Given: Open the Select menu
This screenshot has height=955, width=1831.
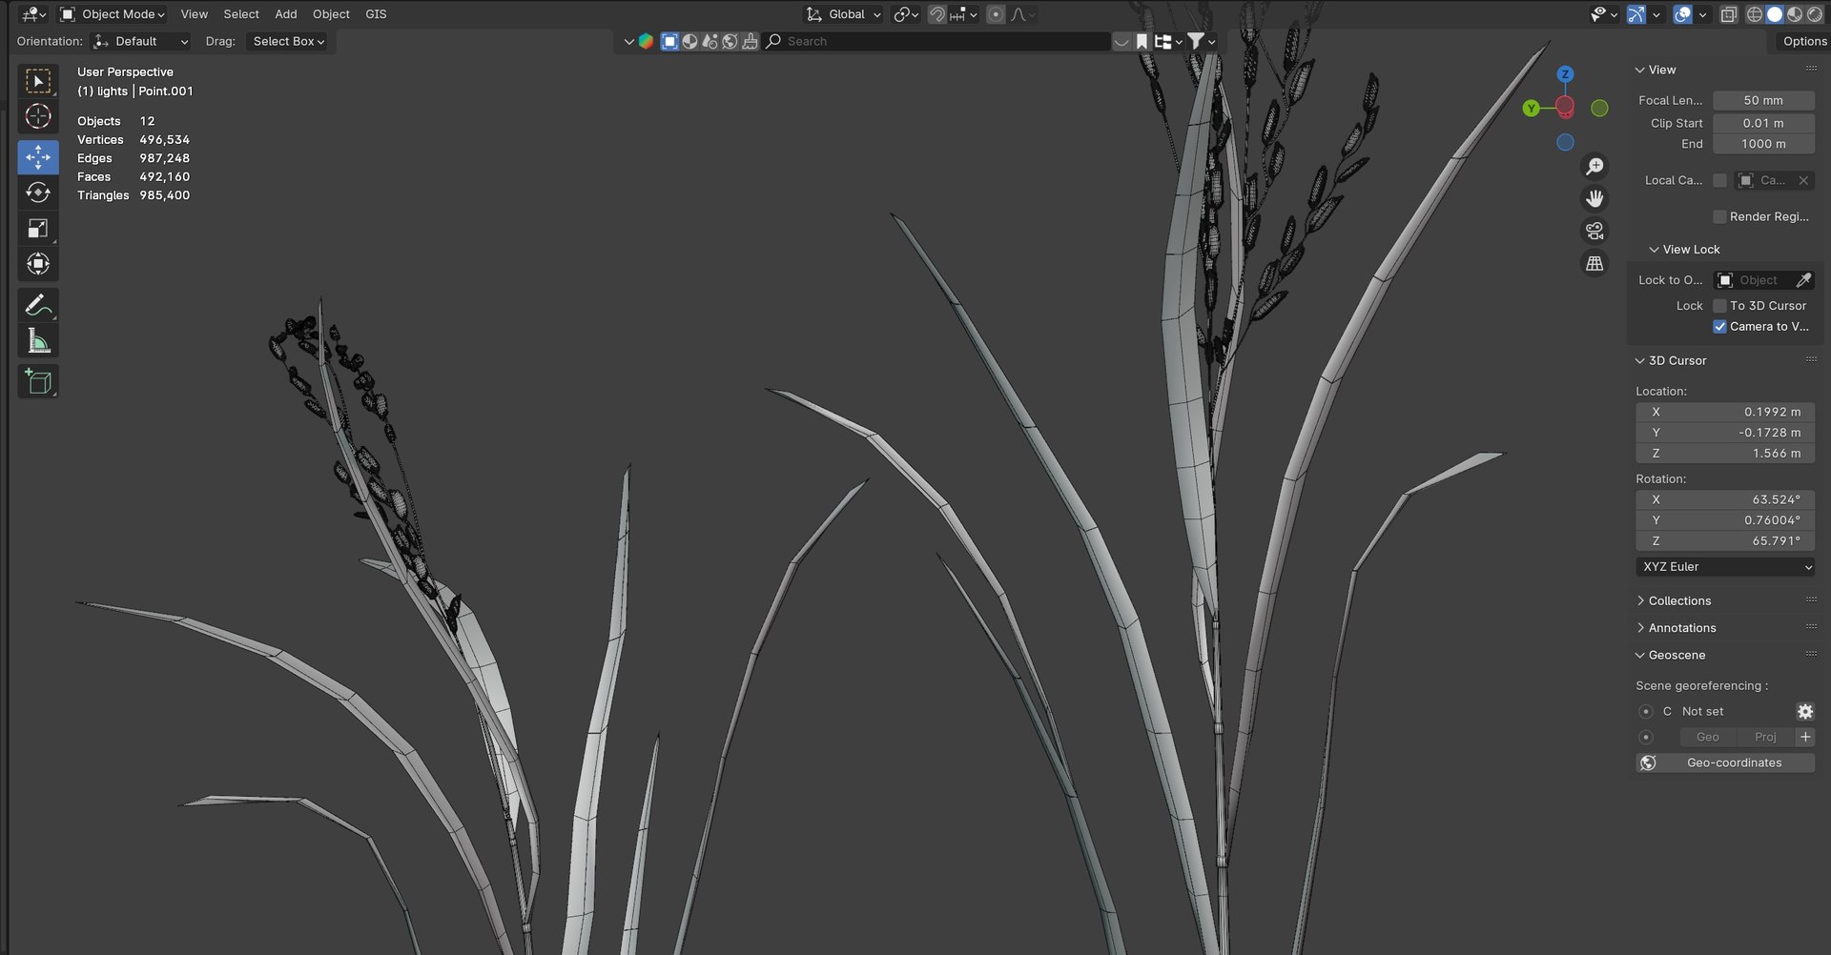Looking at the screenshot, I should pyautogui.click(x=241, y=14).
